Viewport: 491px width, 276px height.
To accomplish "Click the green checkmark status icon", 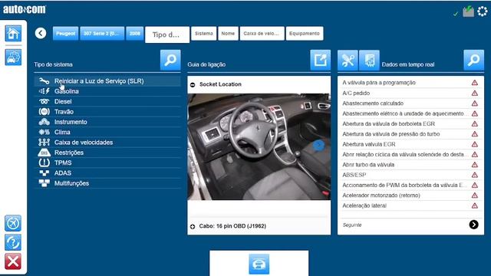I will point(456,14).
